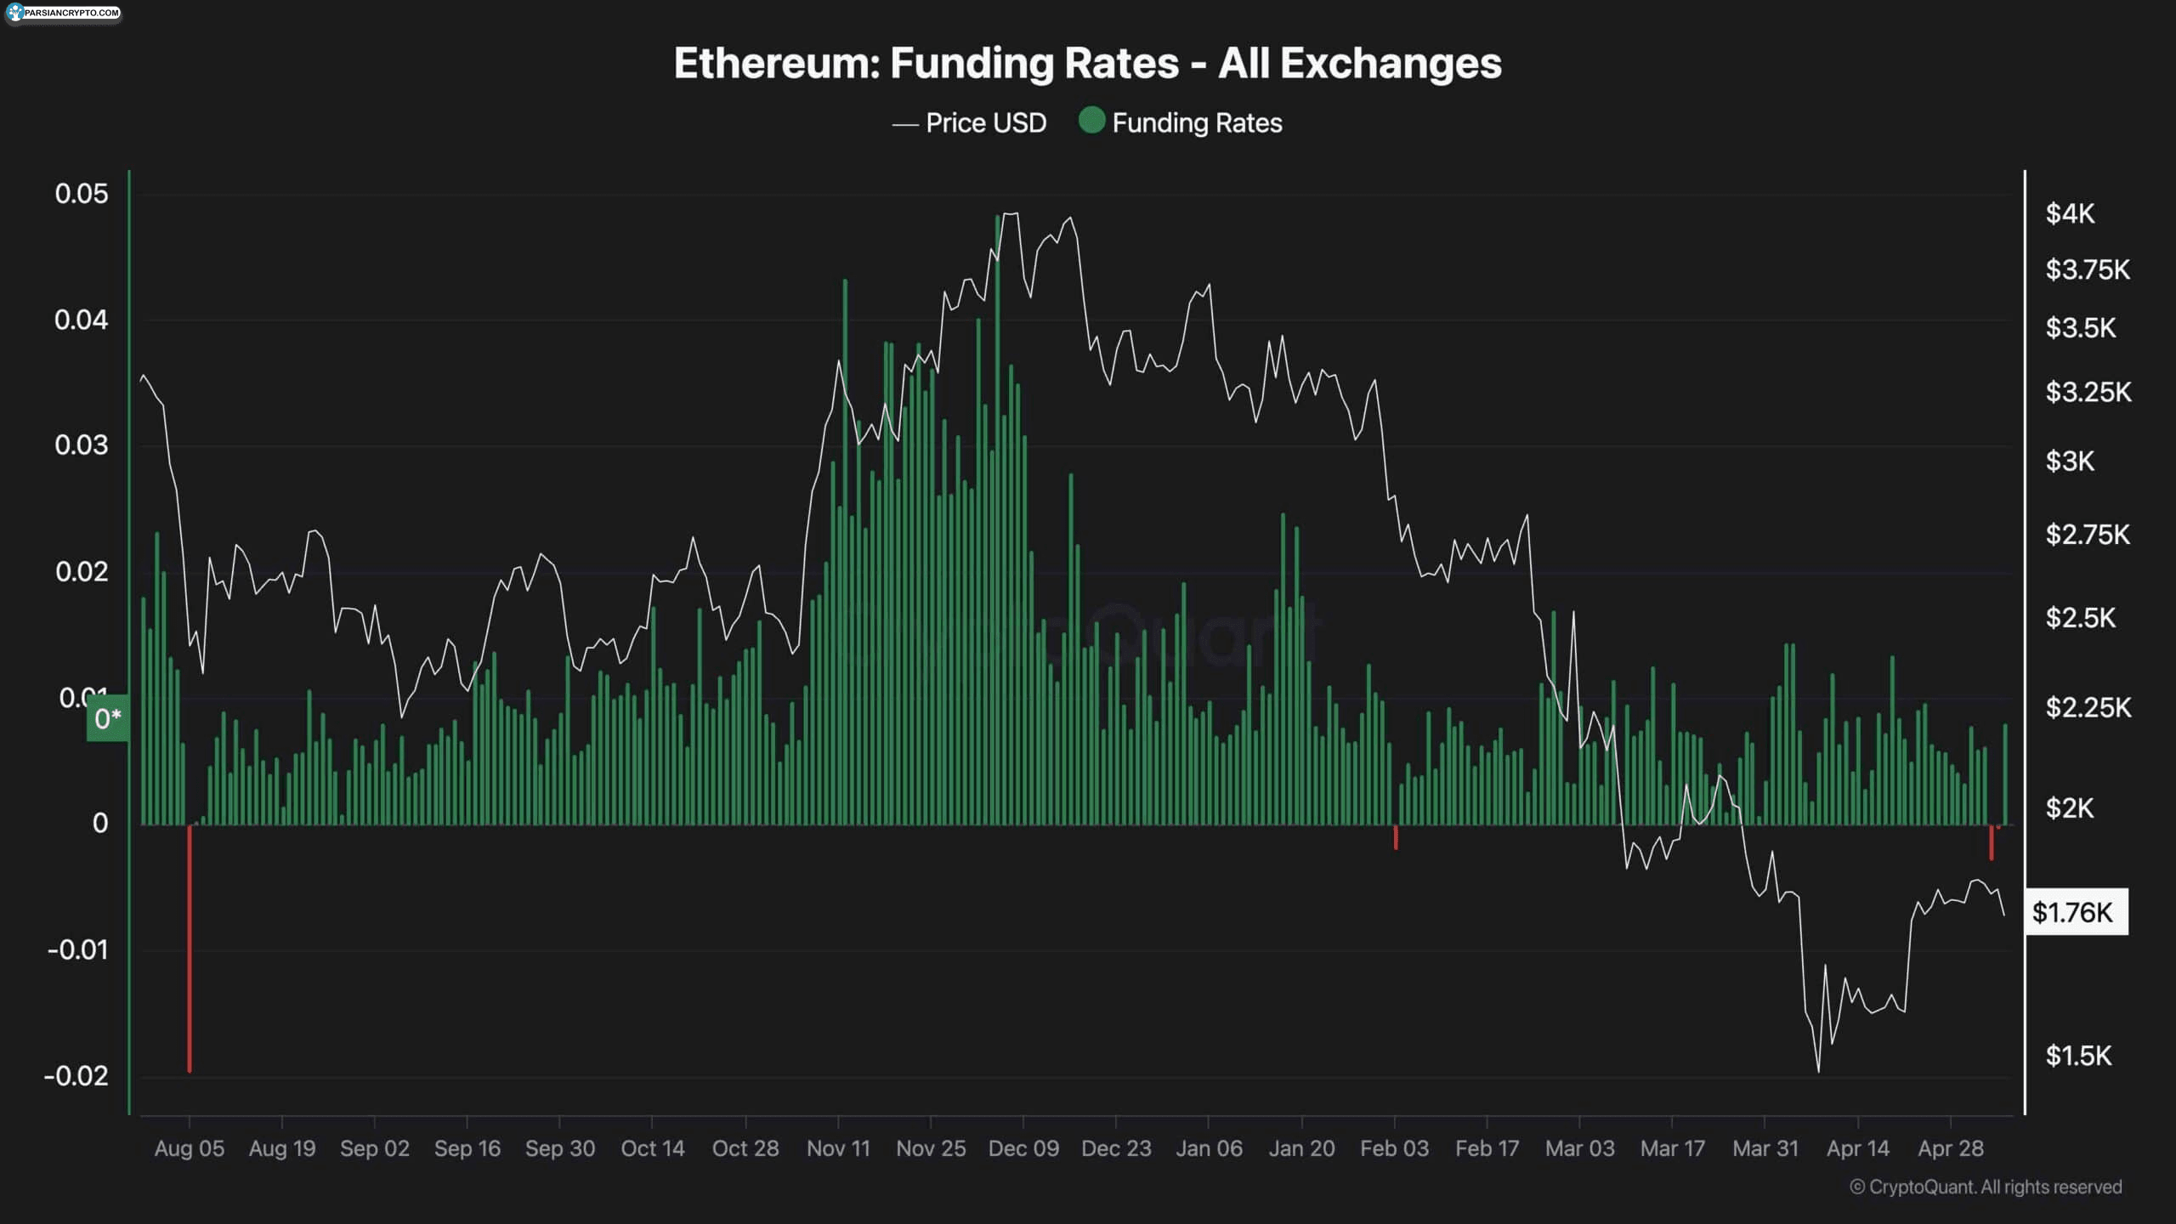Screen dimensions: 2176x1224
Task: Click the Apr 28 date tick
Action: pyautogui.click(x=1951, y=1148)
